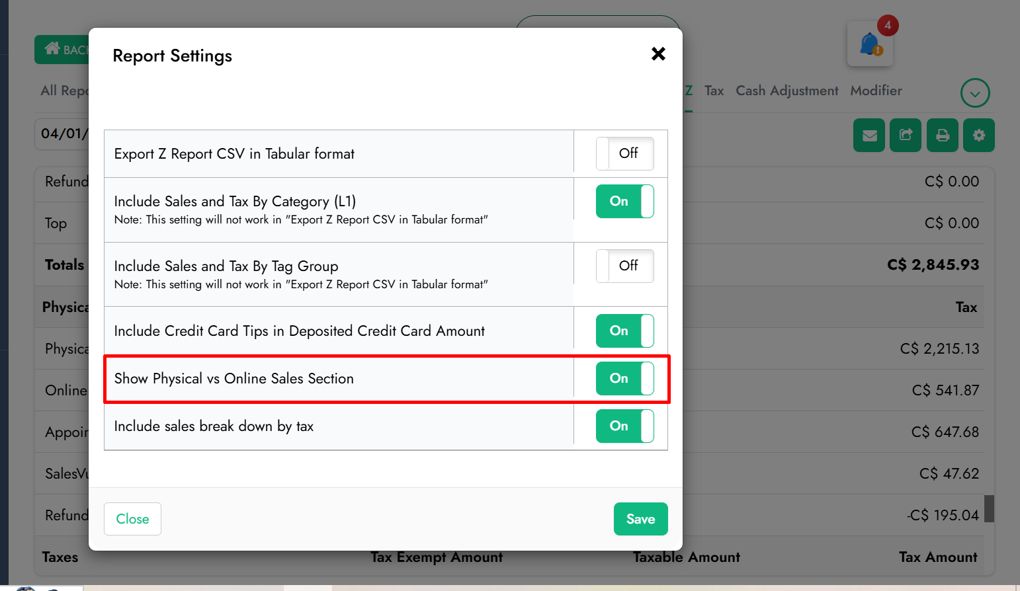1020x591 pixels.
Task: Turn off Show Physical vs Online Sales
Action: [x=624, y=378]
